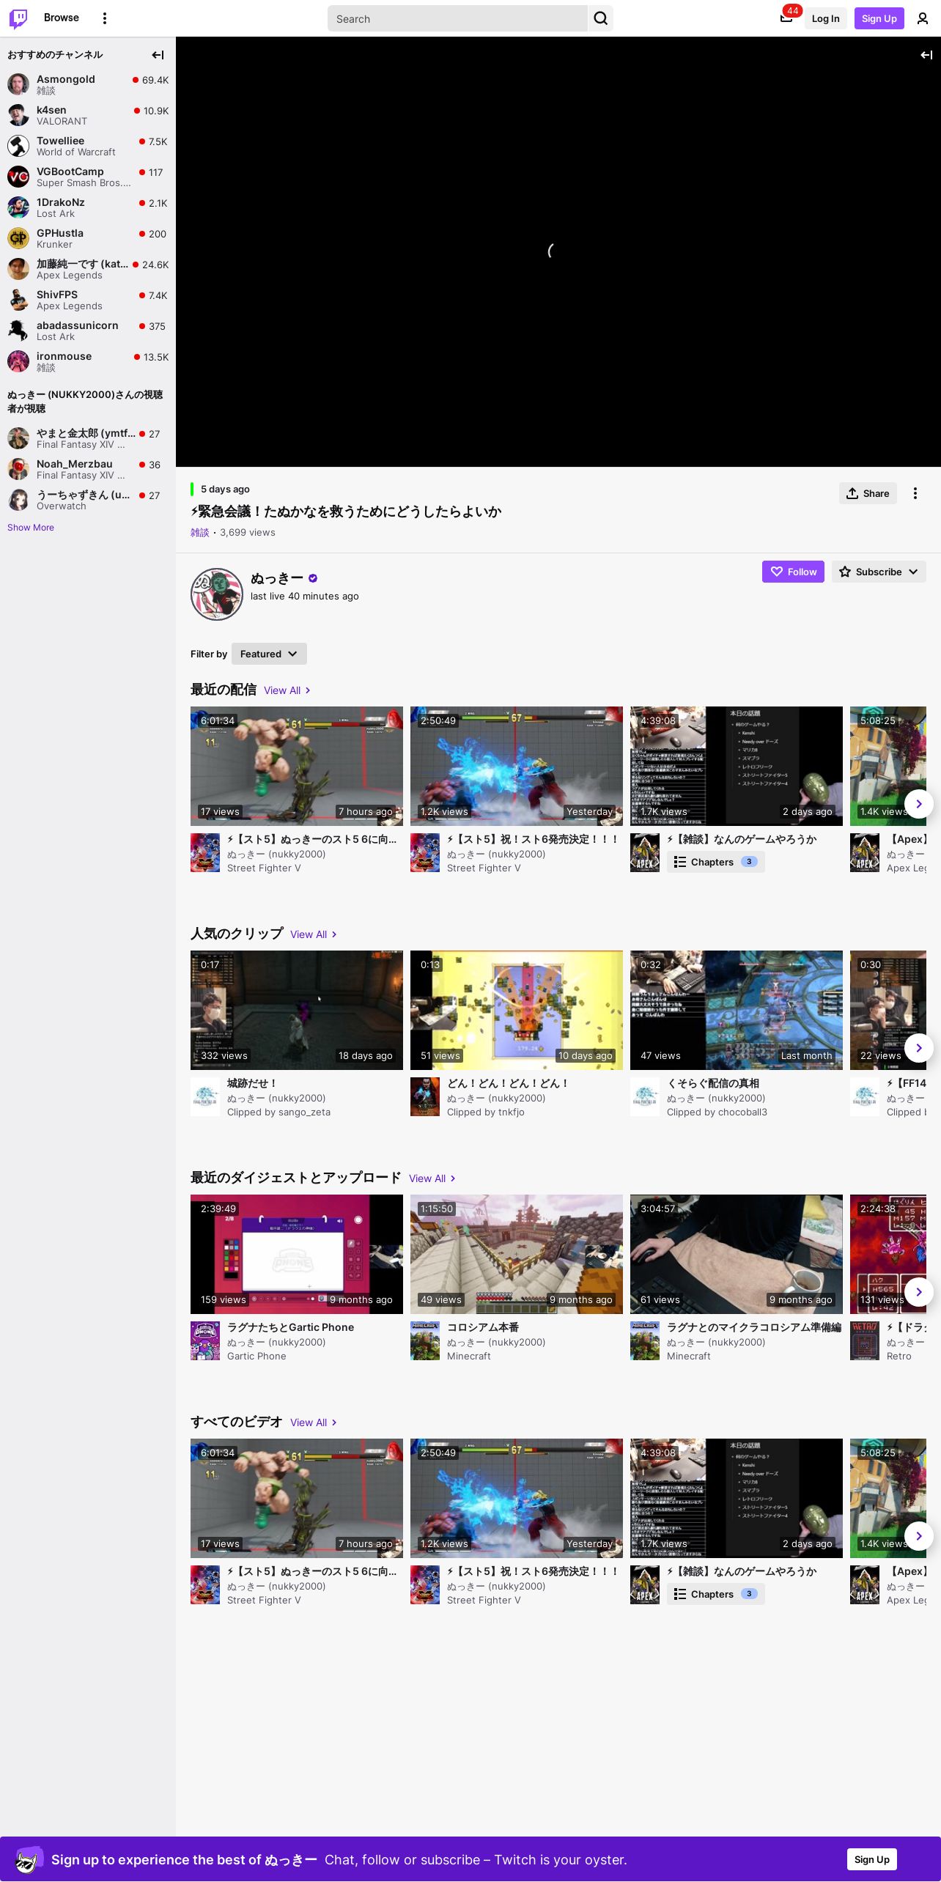This screenshot has height=1882, width=941.
Task: Open the Browse page
Action: point(62,18)
